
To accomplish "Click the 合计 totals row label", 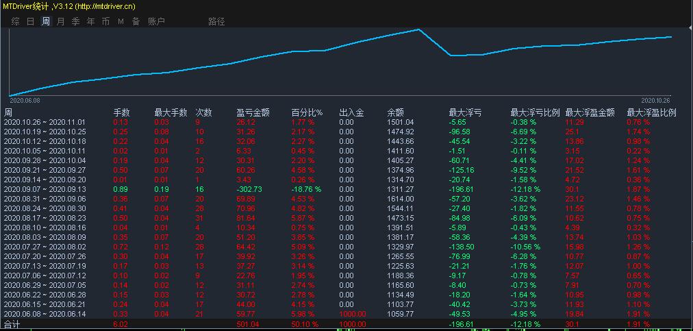I will click(12, 324).
